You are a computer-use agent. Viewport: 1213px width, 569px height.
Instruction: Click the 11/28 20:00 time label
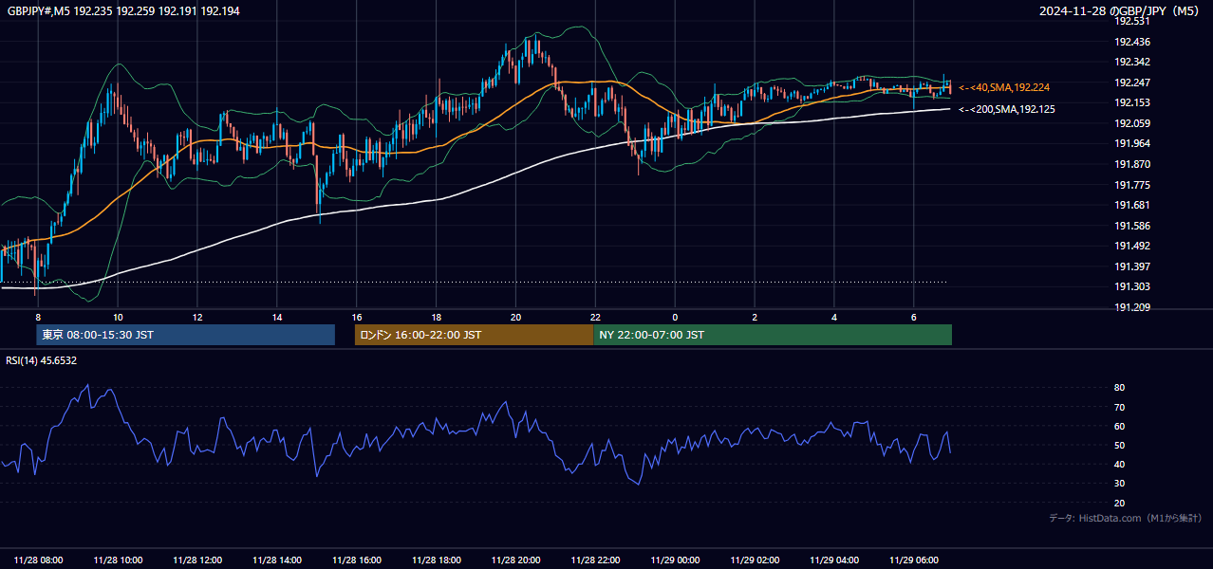(x=516, y=560)
